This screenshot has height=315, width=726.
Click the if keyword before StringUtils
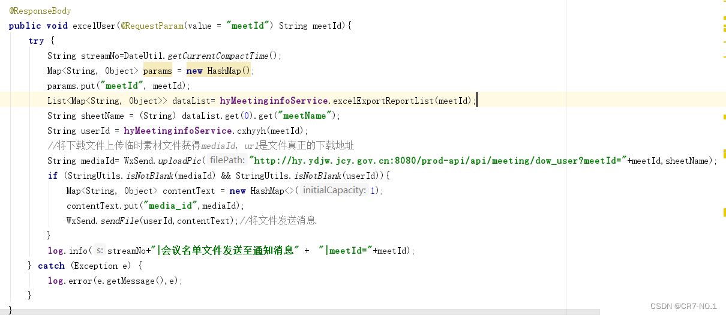[53, 176]
